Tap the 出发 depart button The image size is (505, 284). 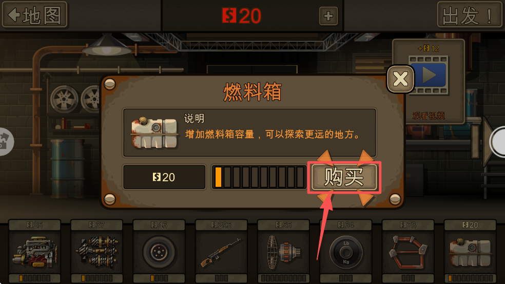click(x=470, y=15)
